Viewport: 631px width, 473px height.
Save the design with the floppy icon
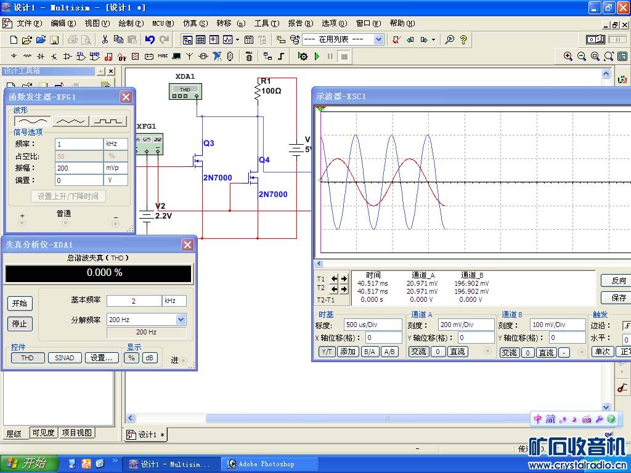[x=54, y=40]
